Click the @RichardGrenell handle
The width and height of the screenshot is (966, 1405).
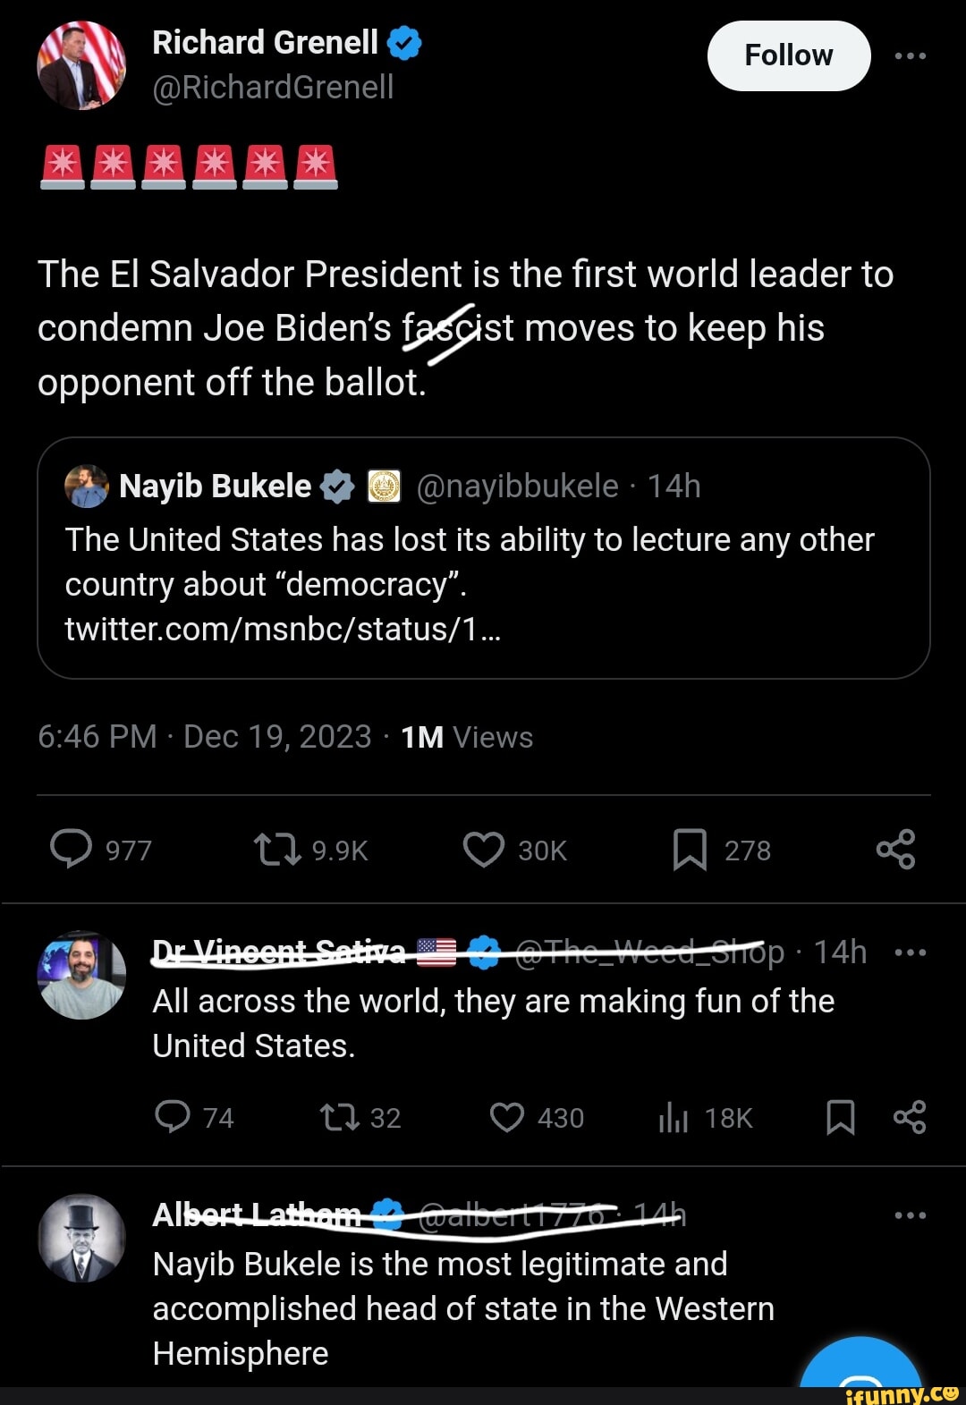273,88
